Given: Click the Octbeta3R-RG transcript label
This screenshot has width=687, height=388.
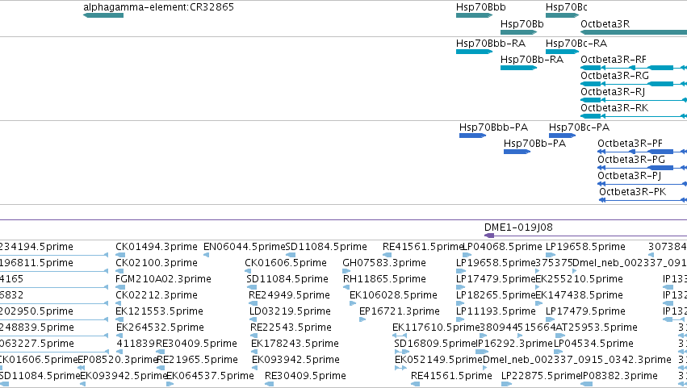Looking at the screenshot, I should 614,76.
